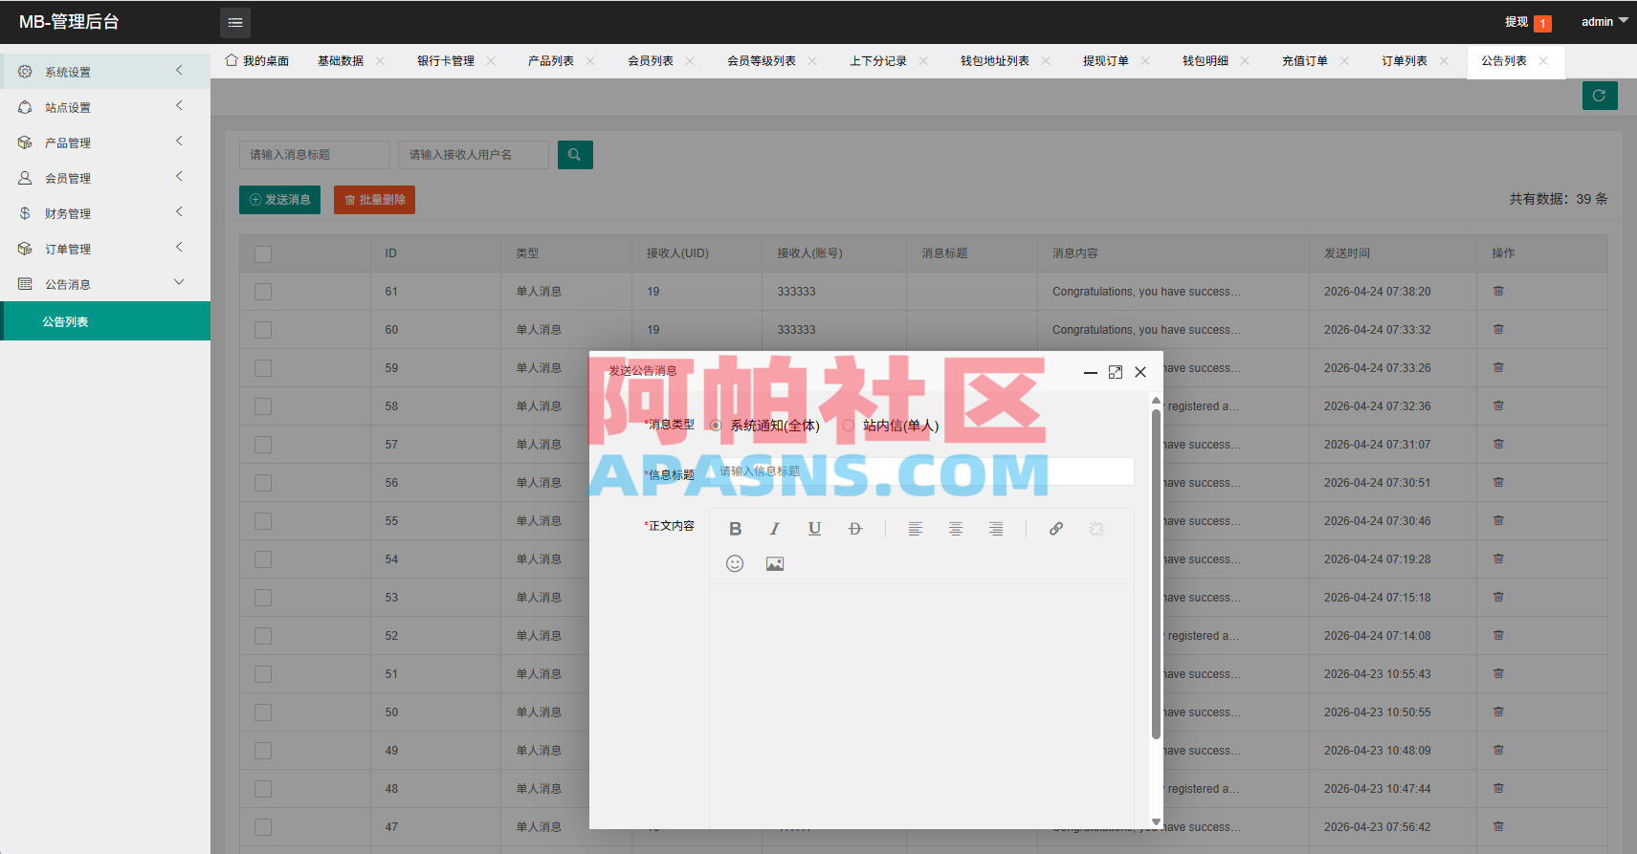Delete message sent 2026-04-24 07:30:51
Viewport: 1637px width, 854px height.
pyautogui.click(x=1498, y=482)
